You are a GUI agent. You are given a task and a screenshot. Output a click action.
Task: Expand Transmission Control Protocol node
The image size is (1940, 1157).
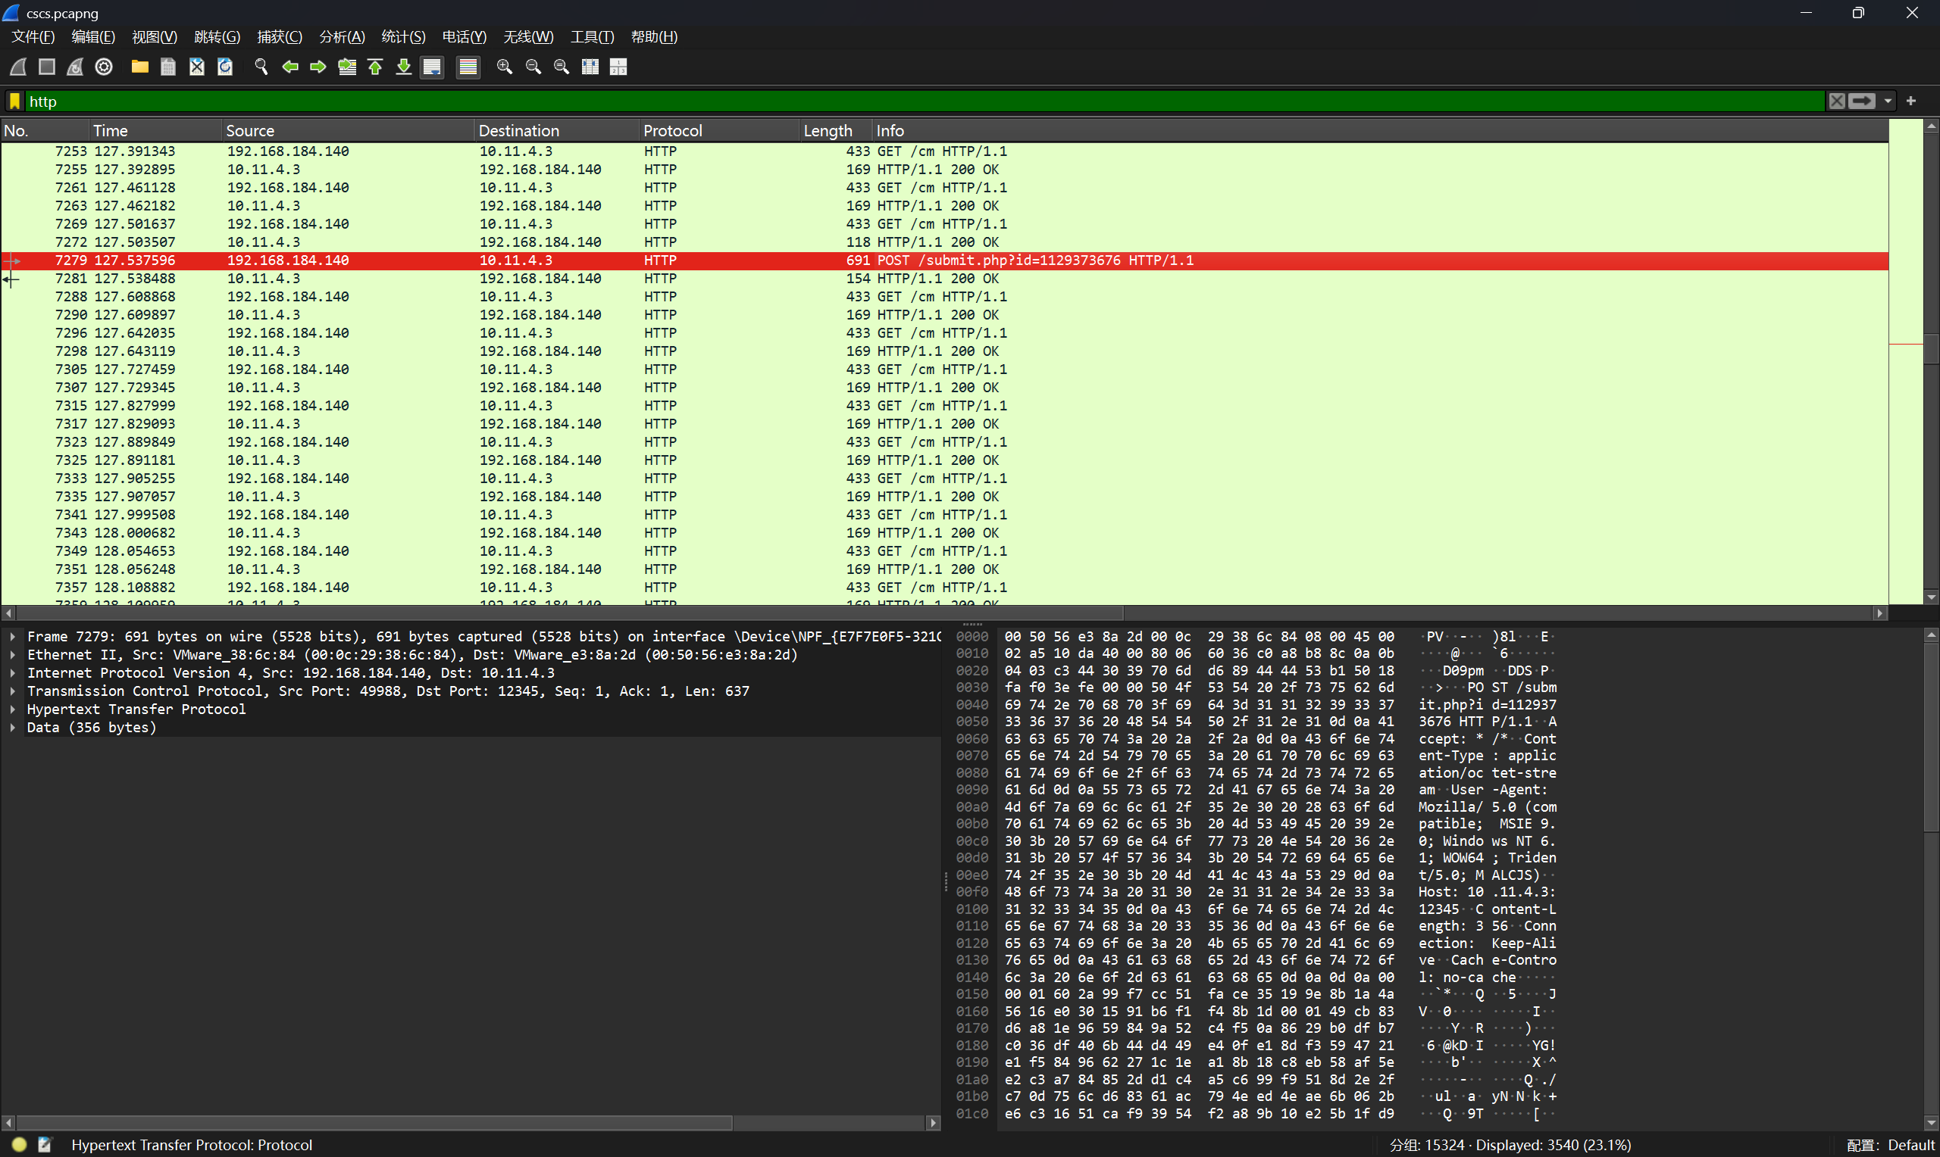tap(12, 691)
